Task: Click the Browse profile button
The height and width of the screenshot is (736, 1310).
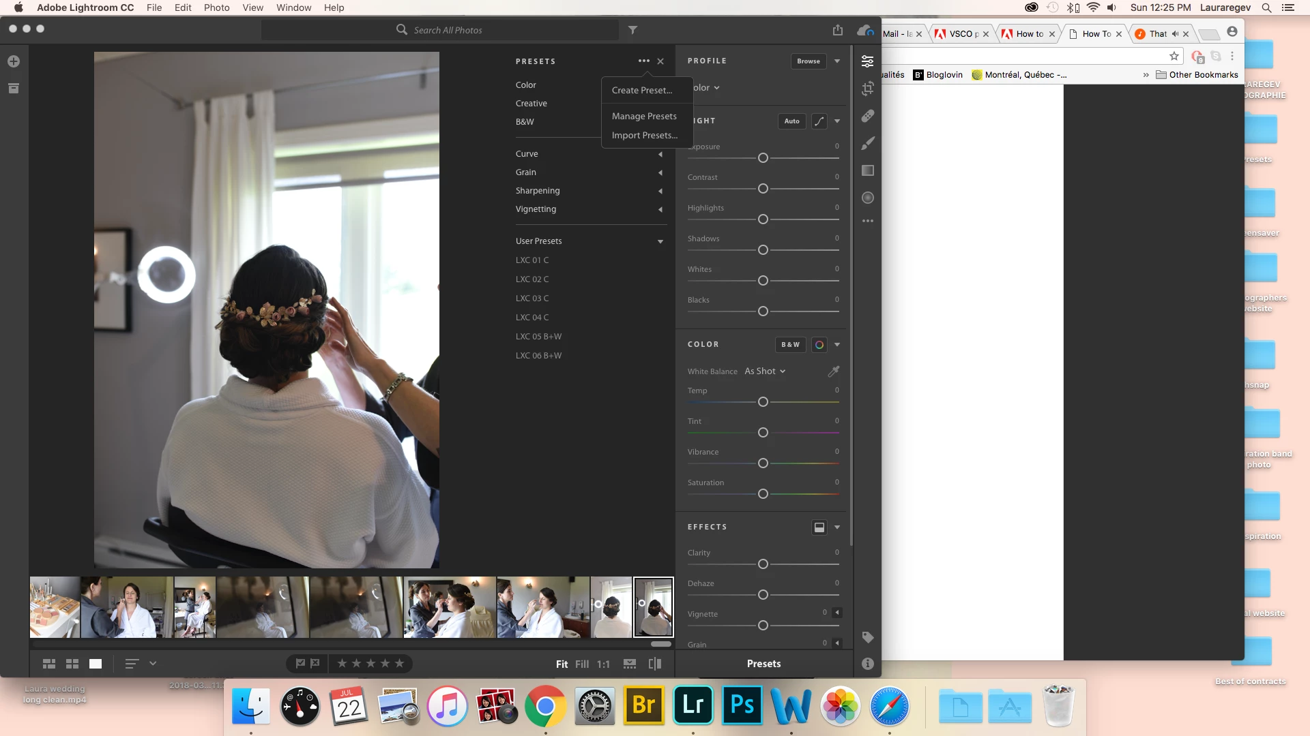Action: (x=809, y=61)
